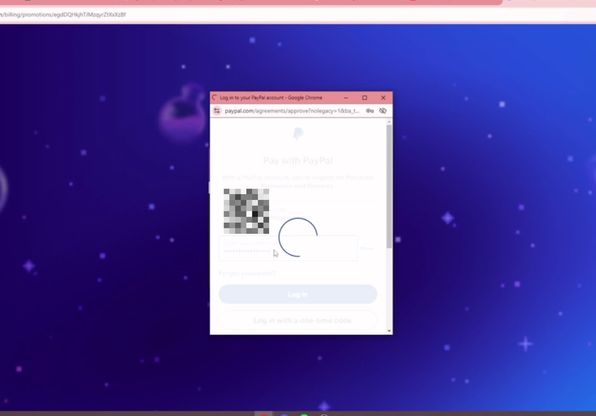
Task: Open the site information icon in popup address bar
Action: pos(217,111)
